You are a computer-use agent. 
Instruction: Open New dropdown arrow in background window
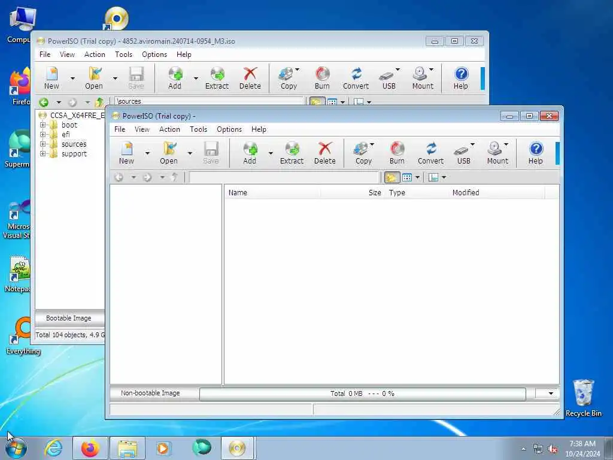coord(72,78)
